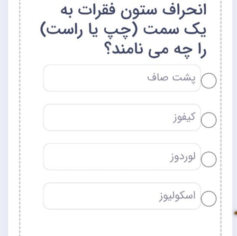Click the right dashed border of the card
237x236 pixels.
coord(221,118)
